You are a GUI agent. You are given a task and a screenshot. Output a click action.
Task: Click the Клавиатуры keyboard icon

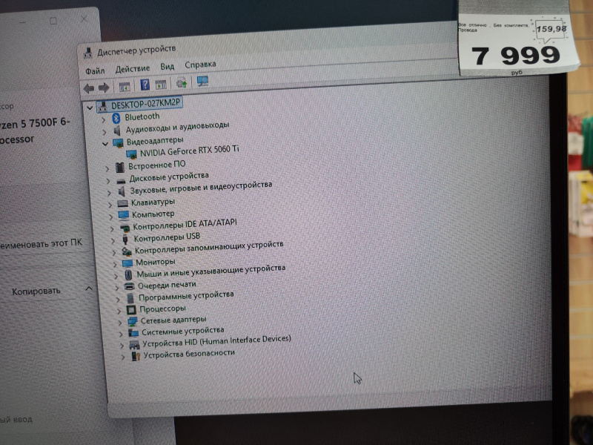click(122, 203)
